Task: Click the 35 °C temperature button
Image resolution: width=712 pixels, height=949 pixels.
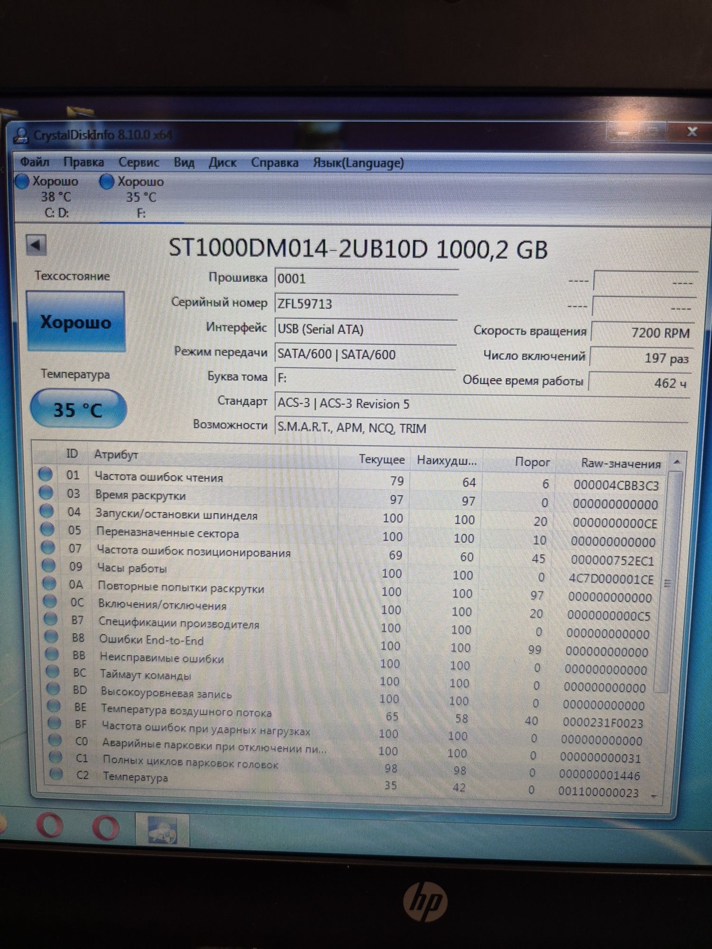Action: (78, 409)
